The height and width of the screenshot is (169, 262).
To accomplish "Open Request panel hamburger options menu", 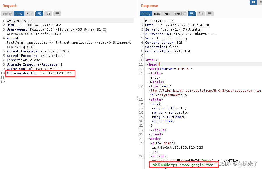I will click(57, 14).
